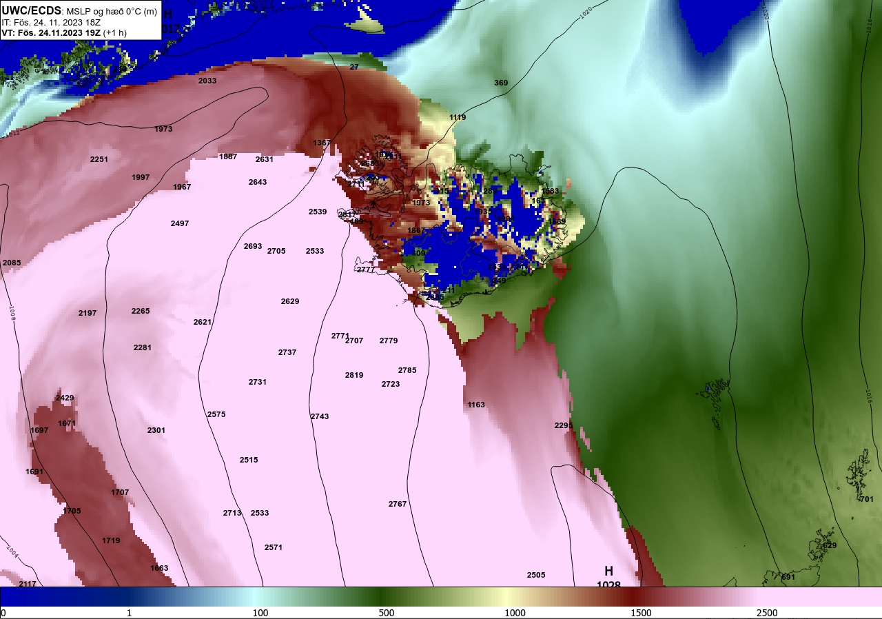The image size is (882, 619).
Task: Click the map value 2429
Action: [x=65, y=398]
